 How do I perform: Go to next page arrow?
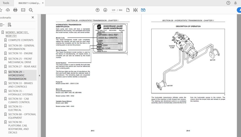105,10
